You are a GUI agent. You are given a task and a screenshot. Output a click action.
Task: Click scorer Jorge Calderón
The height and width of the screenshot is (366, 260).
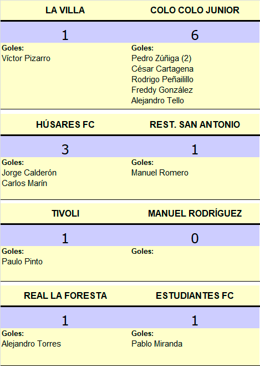[x=29, y=173]
